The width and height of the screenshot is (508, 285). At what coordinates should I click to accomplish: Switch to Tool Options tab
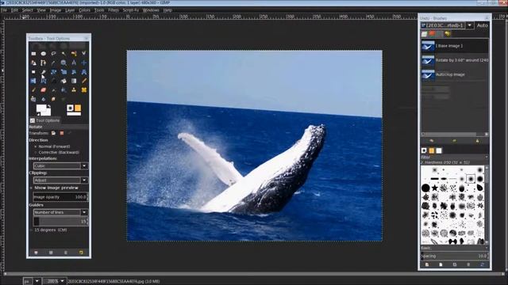pyautogui.click(x=44, y=120)
